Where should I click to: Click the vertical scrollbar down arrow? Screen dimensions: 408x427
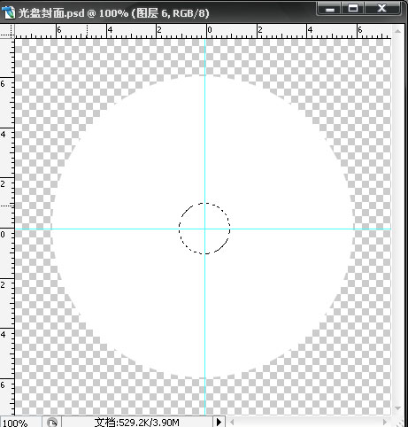(397, 408)
